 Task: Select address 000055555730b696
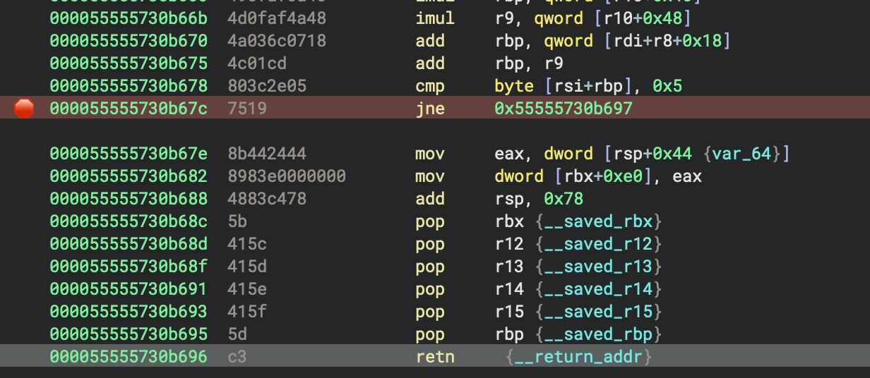129,357
